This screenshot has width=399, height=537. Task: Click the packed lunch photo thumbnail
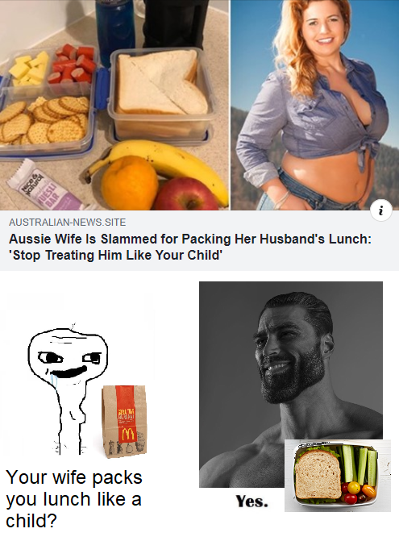pos(114,105)
